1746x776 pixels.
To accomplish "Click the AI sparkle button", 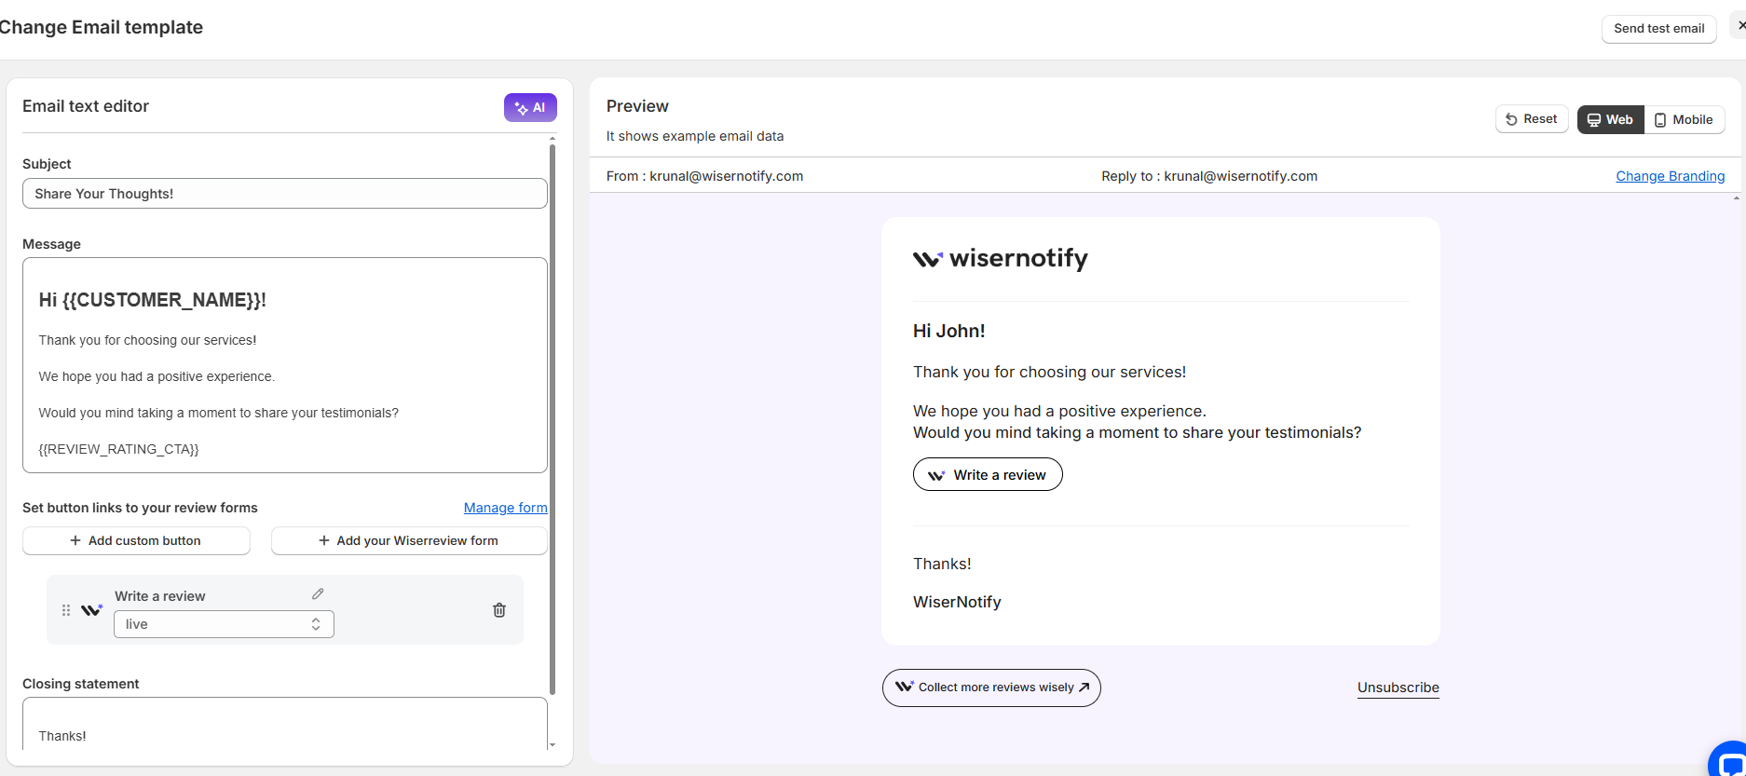I will coord(530,108).
